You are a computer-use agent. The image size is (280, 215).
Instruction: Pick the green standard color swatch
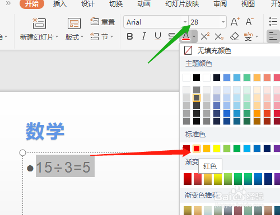(x=237, y=149)
